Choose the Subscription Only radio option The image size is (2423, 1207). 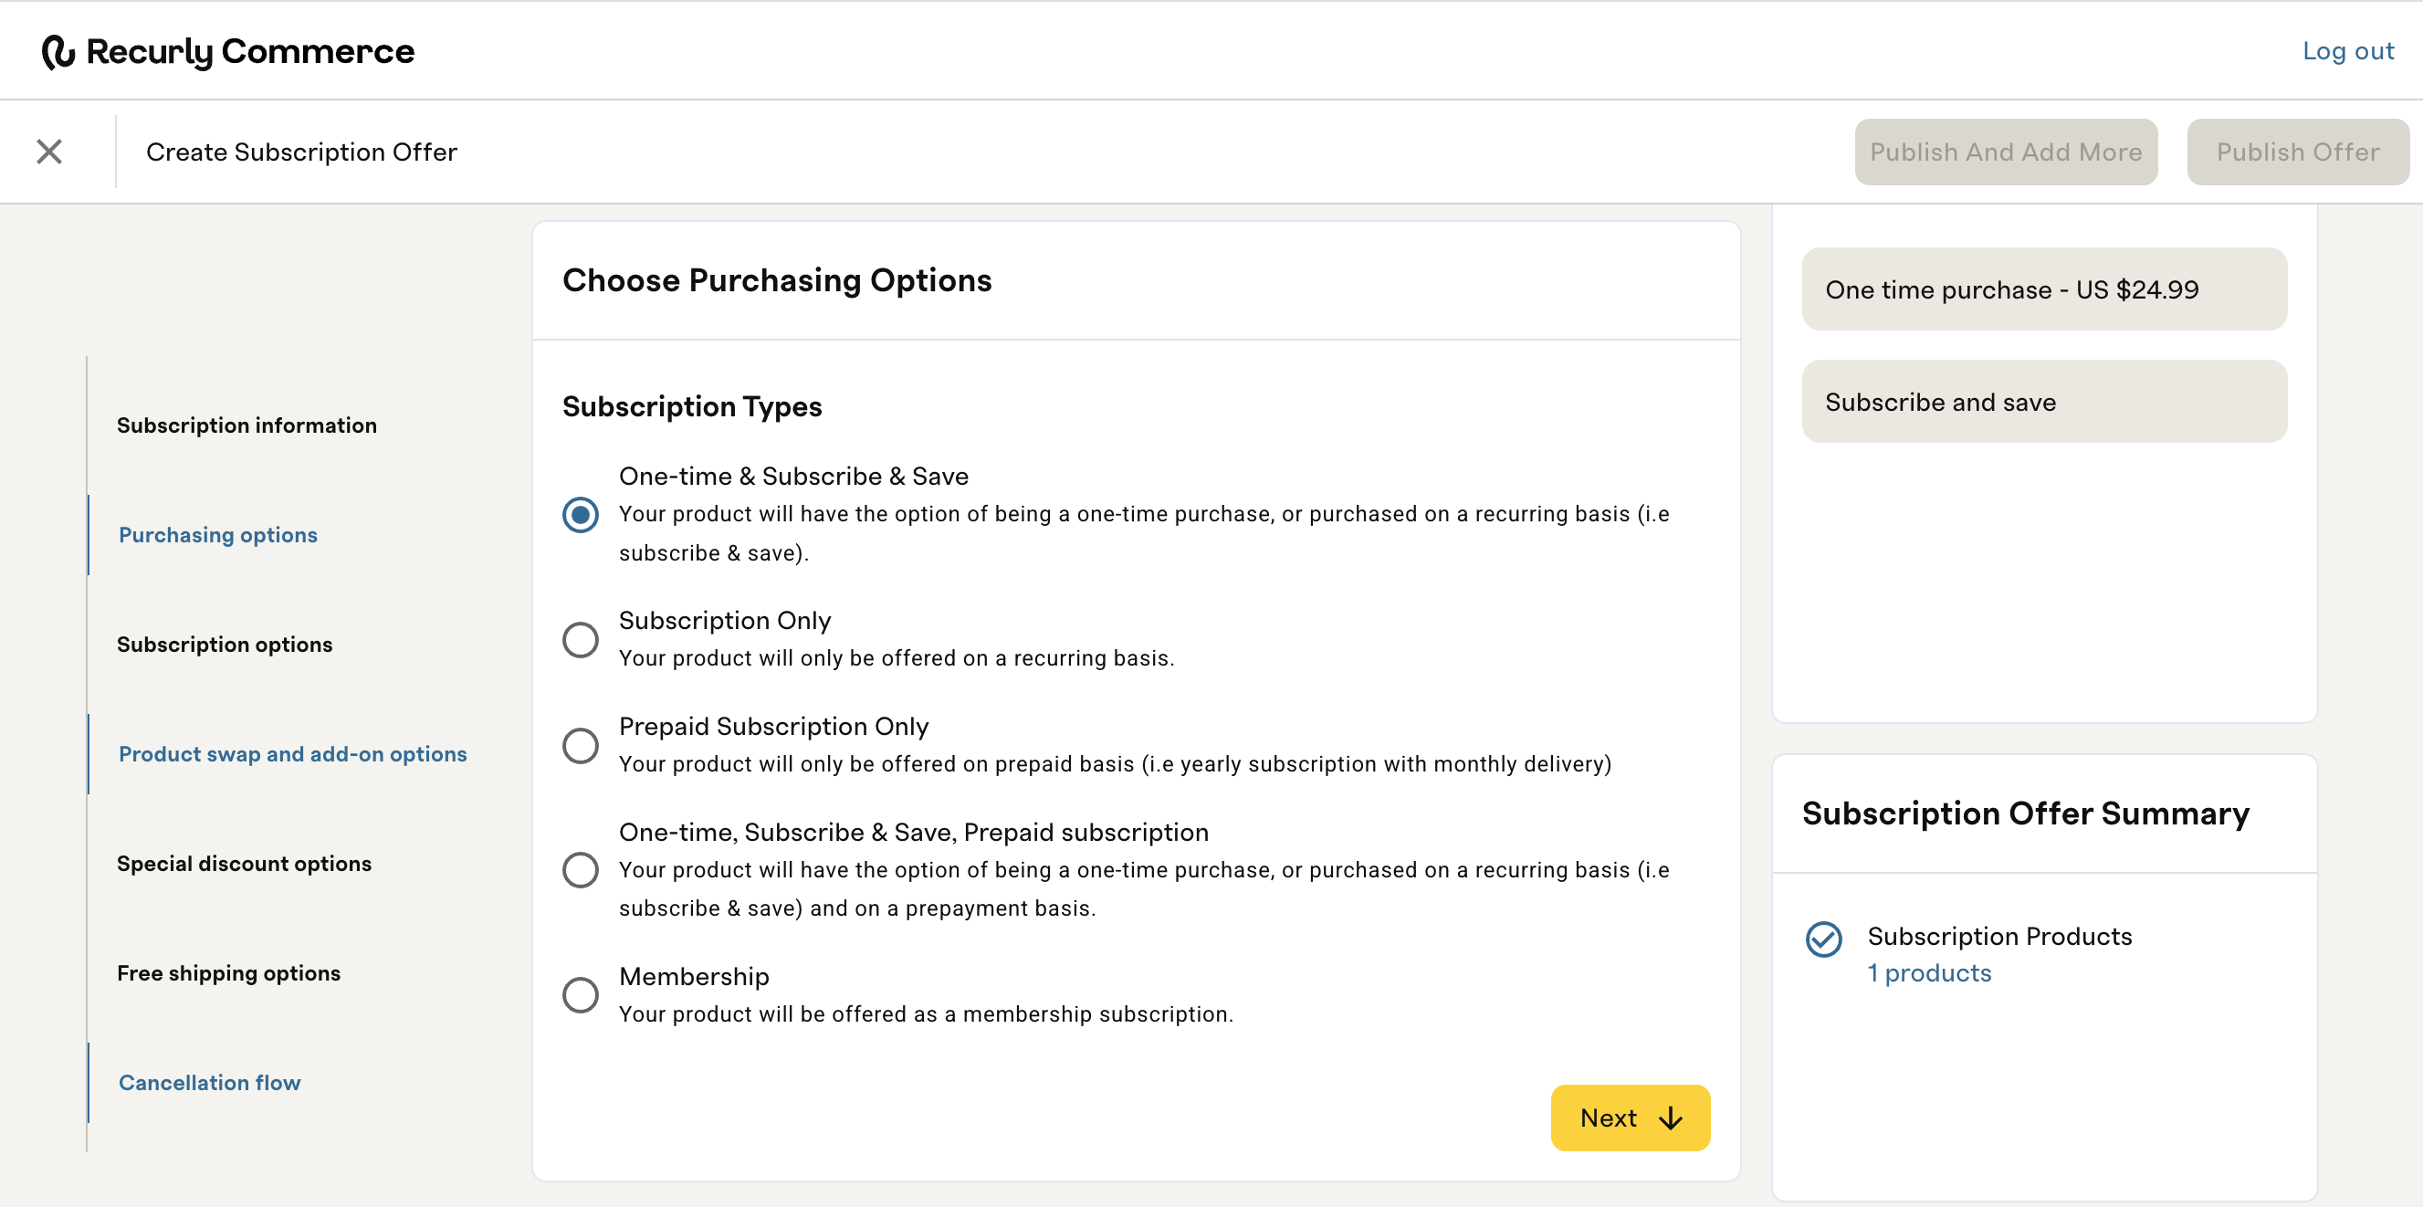(581, 640)
